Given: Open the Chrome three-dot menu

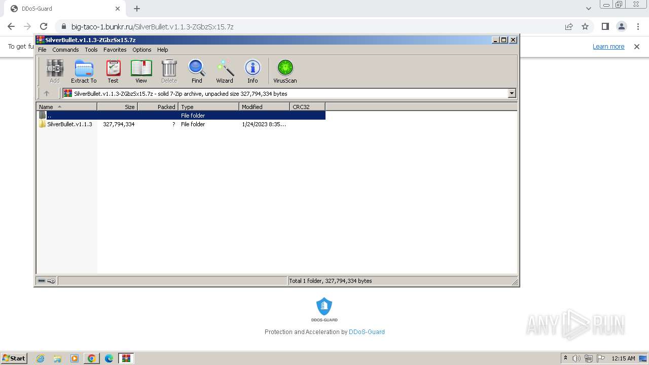Looking at the screenshot, I should (637, 26).
